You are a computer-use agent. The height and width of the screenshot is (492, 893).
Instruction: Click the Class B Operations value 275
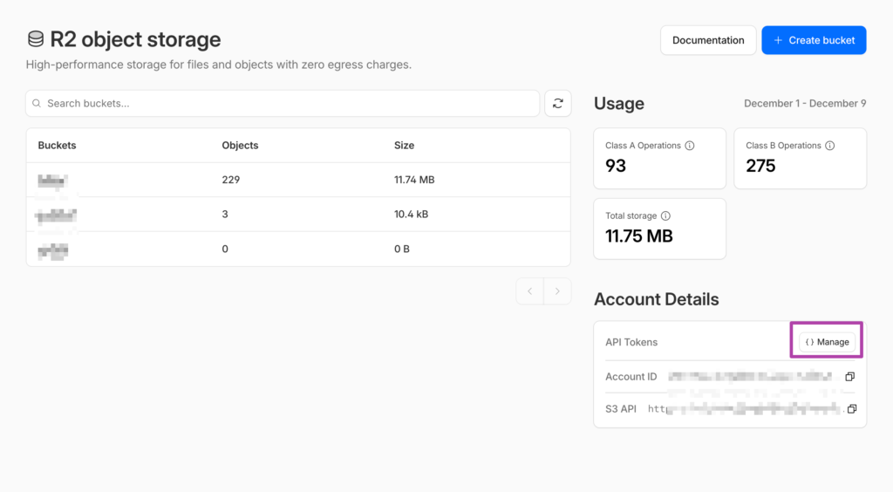[760, 166]
